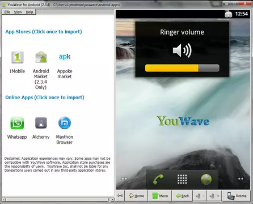Click the Back button with green arrow
The width and height of the screenshot is (253, 204).
tap(182, 196)
